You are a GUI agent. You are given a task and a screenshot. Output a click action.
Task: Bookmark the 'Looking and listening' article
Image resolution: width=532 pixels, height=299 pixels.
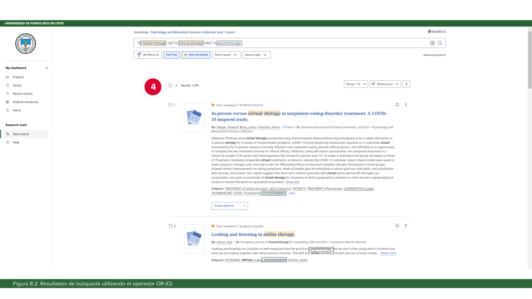pyautogui.click(x=397, y=226)
